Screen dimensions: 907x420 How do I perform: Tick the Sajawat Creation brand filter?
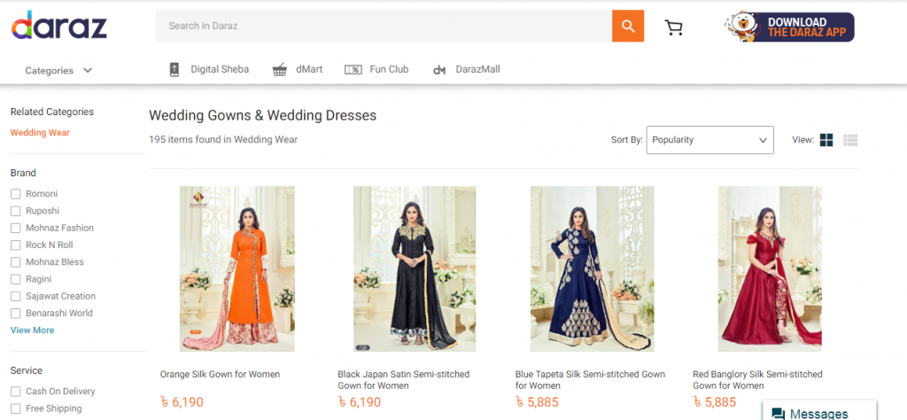coord(16,296)
